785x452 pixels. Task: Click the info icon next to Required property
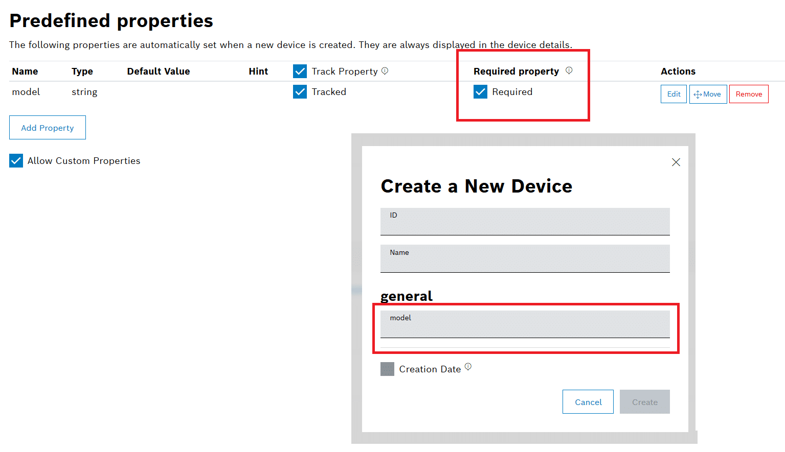569,70
